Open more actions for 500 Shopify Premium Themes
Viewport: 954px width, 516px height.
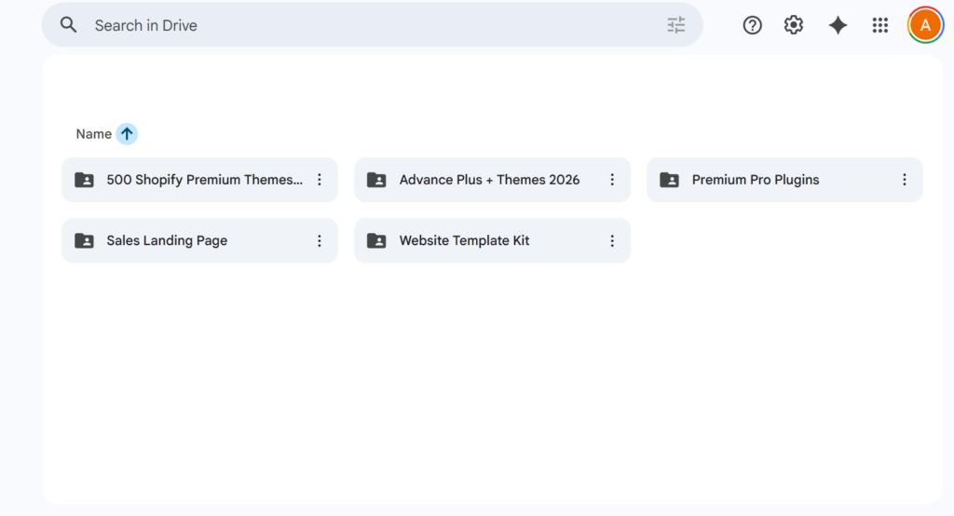pos(320,180)
